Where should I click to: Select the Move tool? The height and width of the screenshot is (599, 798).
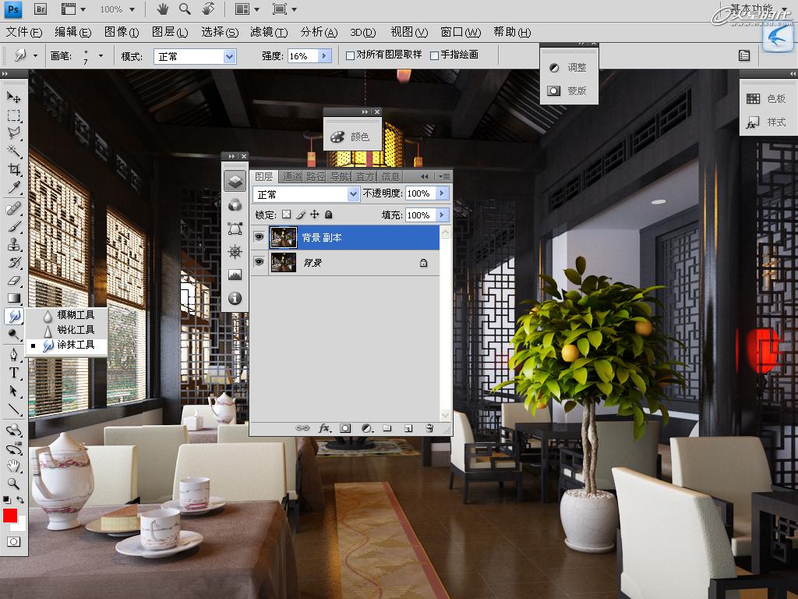point(14,97)
